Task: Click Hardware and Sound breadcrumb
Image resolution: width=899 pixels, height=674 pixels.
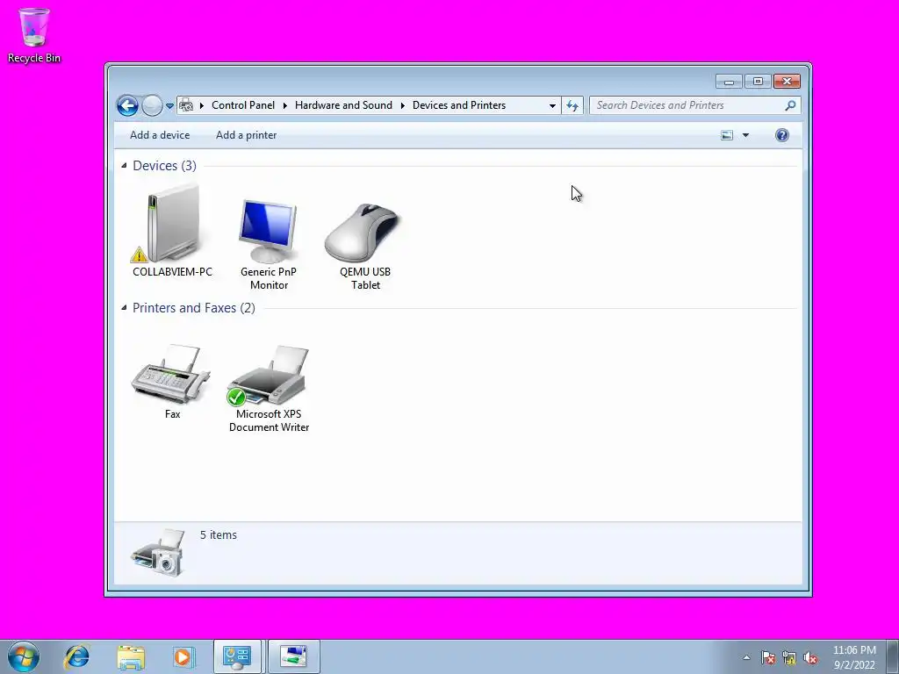Action: [x=343, y=105]
